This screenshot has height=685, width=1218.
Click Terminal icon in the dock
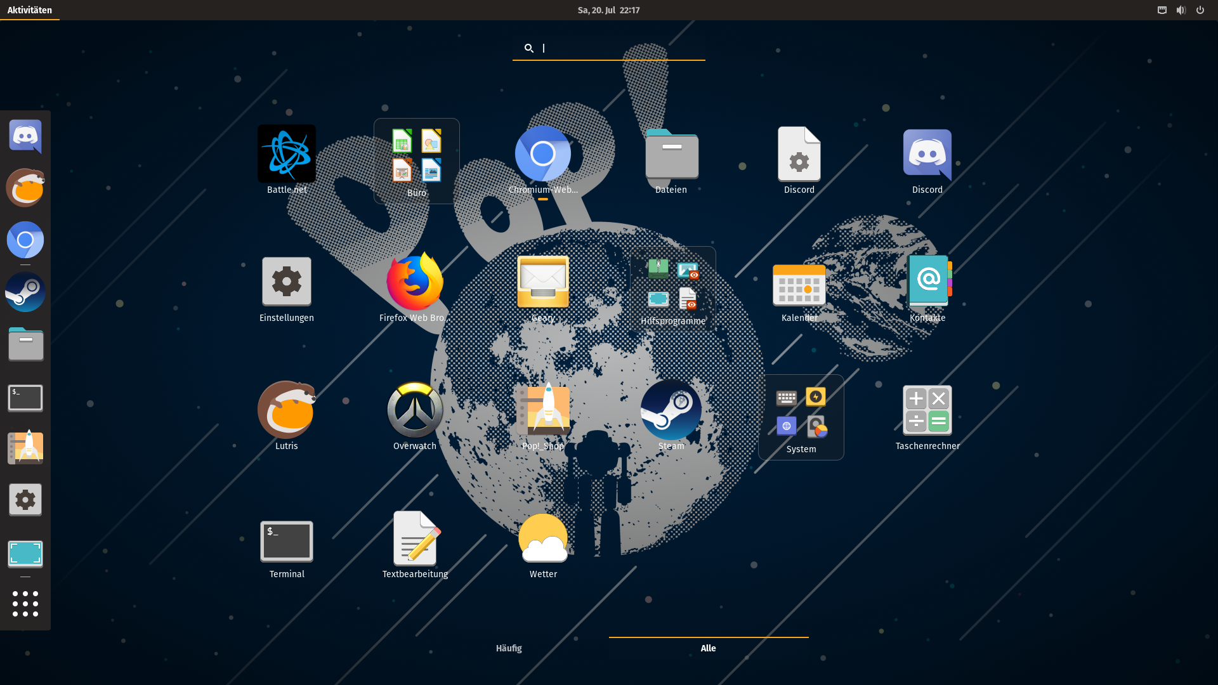coord(25,398)
